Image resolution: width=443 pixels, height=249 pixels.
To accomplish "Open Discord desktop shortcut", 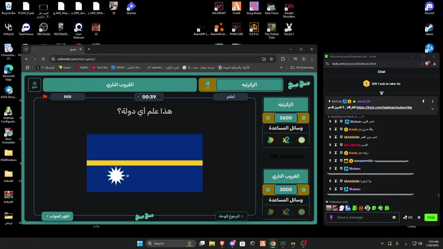I will (429, 8).
